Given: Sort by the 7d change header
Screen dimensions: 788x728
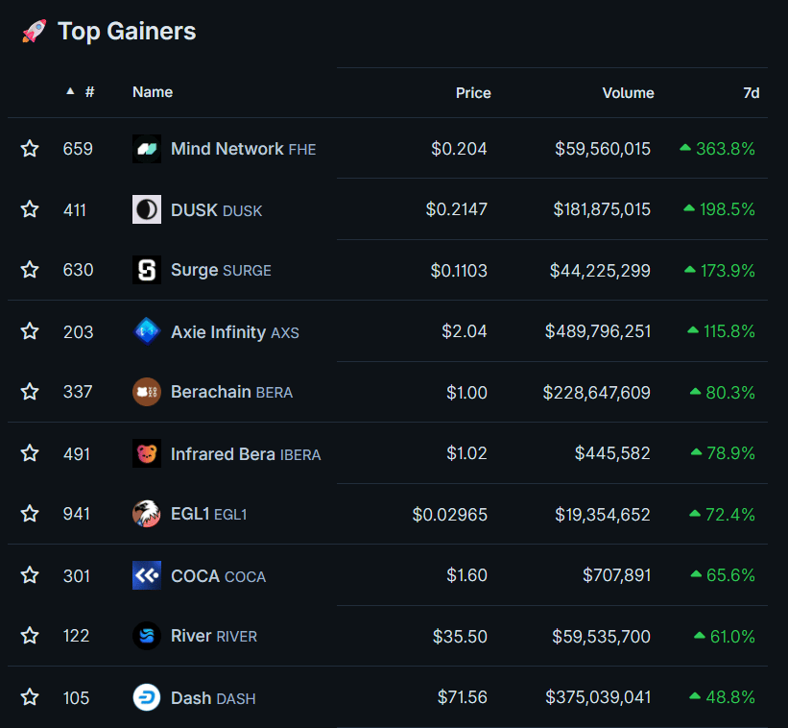Looking at the screenshot, I should 752,93.
